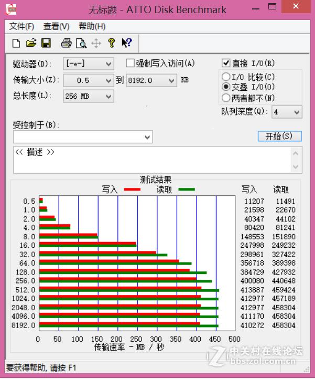Open 总长度 256 MB dropdown
Image resolution: width=315 pixels, height=379 pixels.
[89, 96]
